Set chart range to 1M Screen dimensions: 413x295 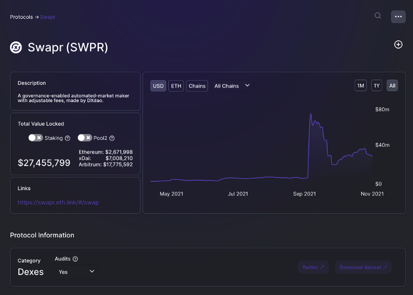361,85
